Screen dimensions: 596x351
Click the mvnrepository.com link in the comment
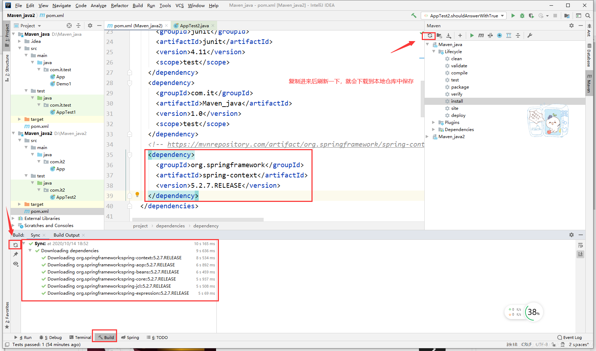click(x=296, y=144)
